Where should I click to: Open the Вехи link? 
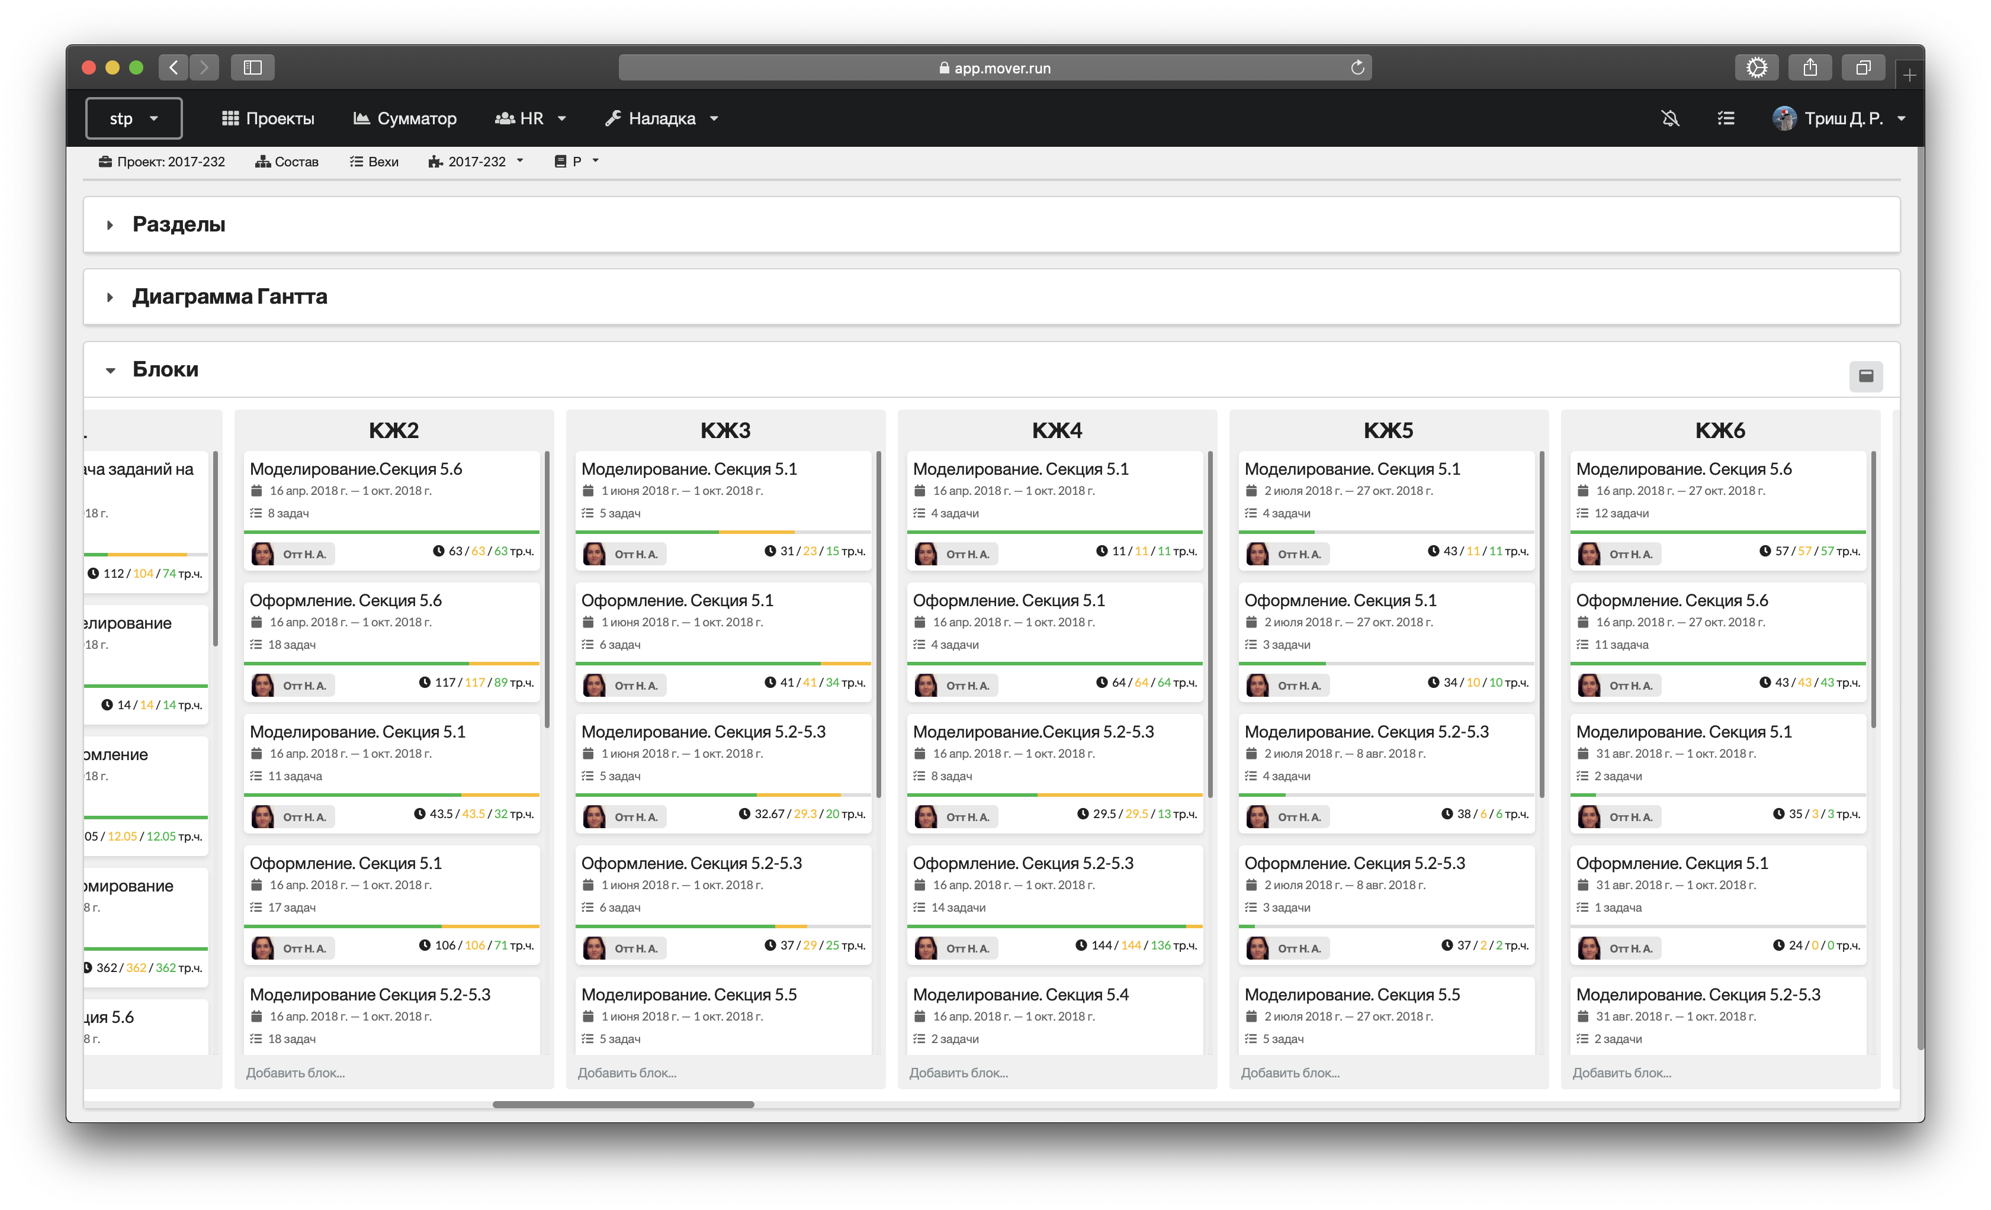pos(374,162)
